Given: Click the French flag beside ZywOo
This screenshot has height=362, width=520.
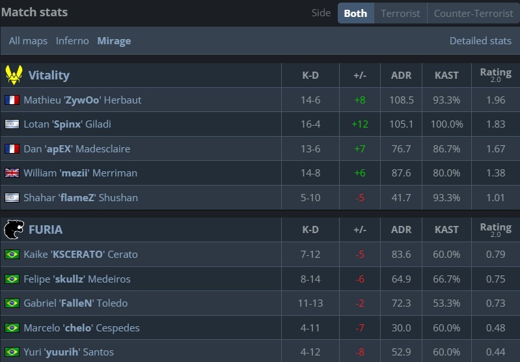Looking at the screenshot, I should [x=12, y=100].
